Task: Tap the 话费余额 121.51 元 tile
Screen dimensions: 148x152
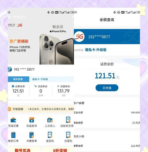Action: (18, 91)
